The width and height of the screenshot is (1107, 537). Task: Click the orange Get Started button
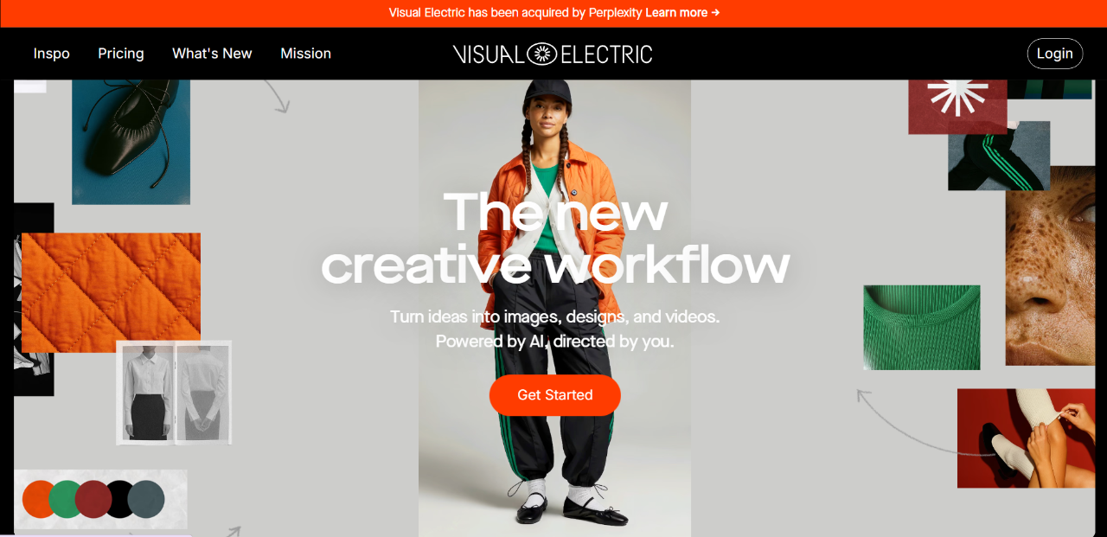click(x=554, y=395)
